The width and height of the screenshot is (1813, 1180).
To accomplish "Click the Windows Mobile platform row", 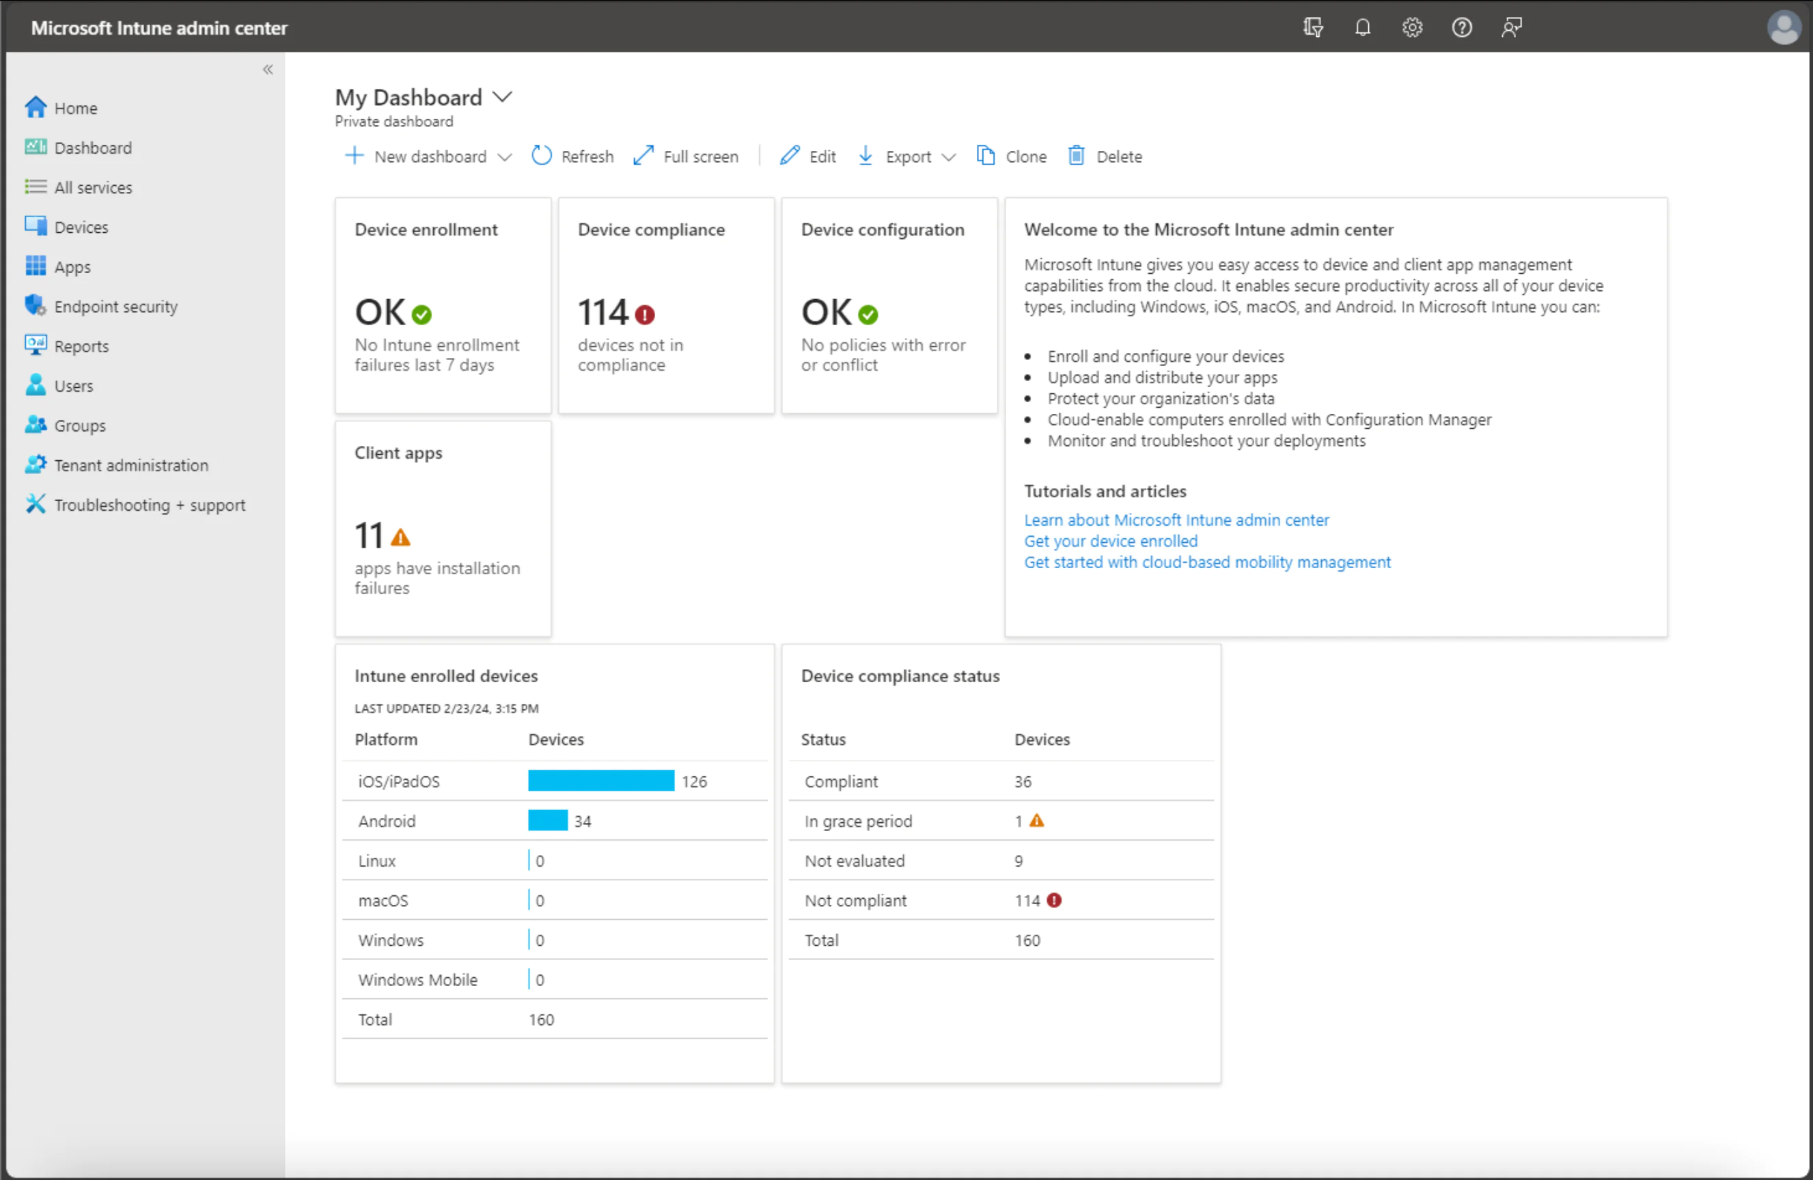I will pos(555,979).
